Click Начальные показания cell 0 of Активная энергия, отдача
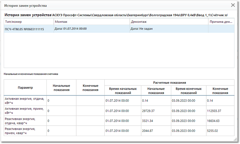Viewport: 240px width, 144px height. point(61,101)
